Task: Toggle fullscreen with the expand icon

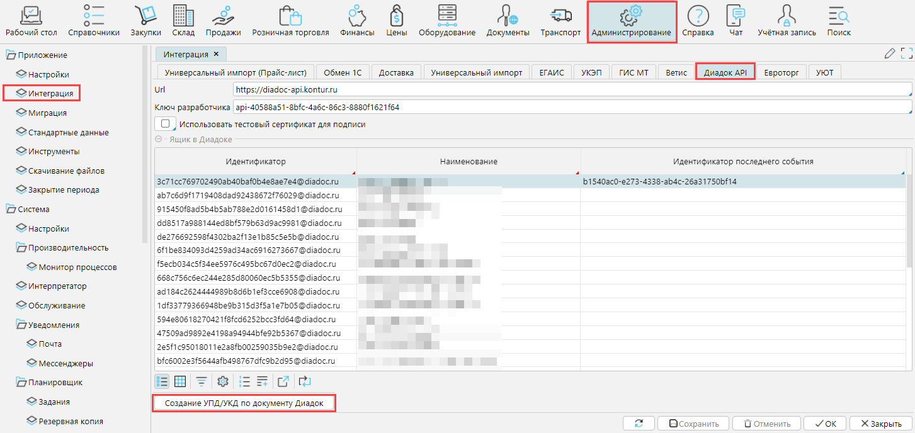Action: 906,54
